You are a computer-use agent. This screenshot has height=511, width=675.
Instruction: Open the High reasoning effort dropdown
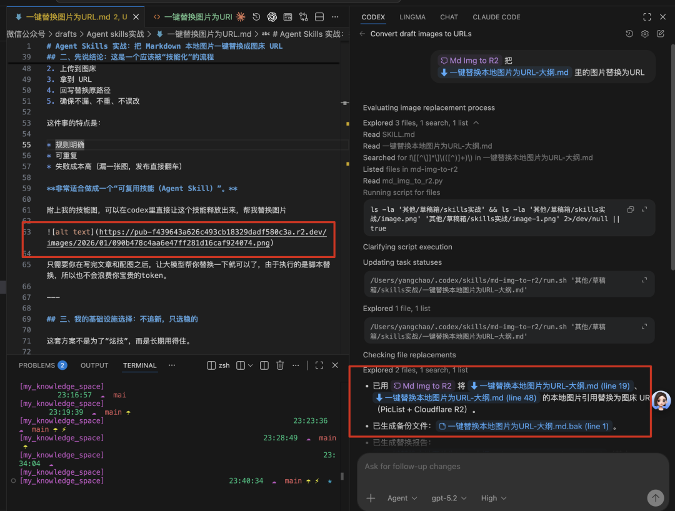tap(493, 498)
